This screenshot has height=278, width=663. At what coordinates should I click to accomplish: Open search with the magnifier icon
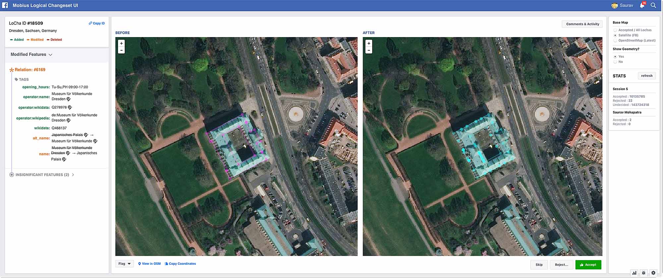pos(653,5)
